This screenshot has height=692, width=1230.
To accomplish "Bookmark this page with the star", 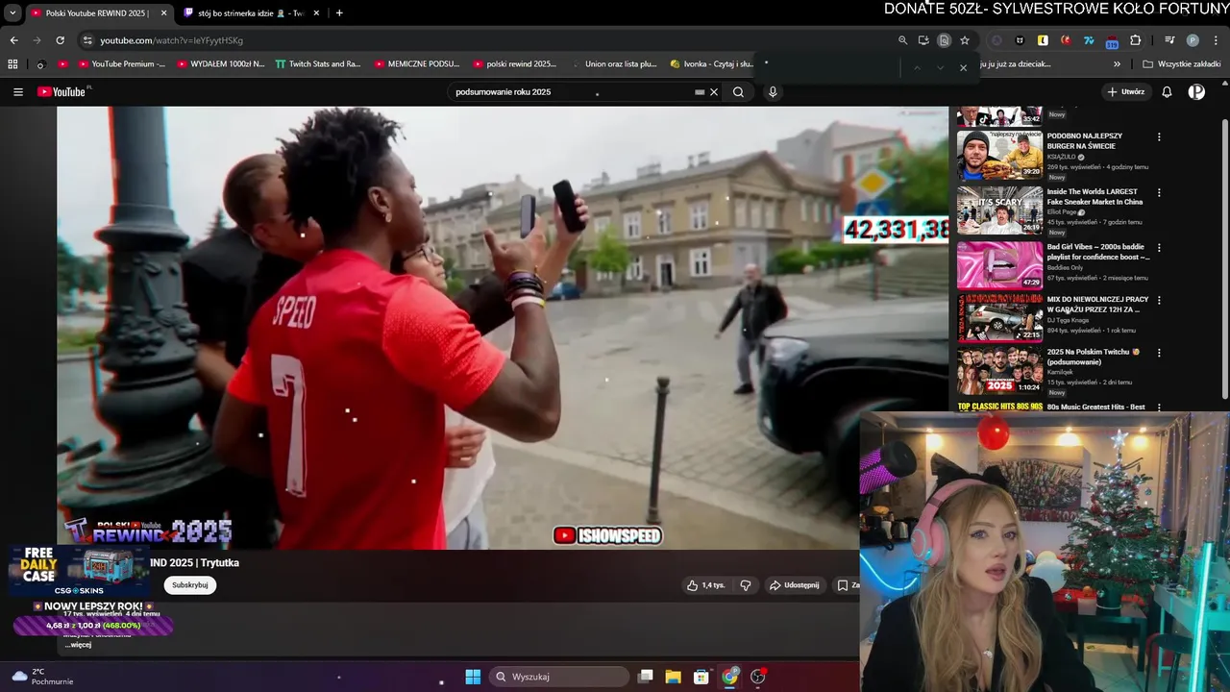I will pos(965,40).
